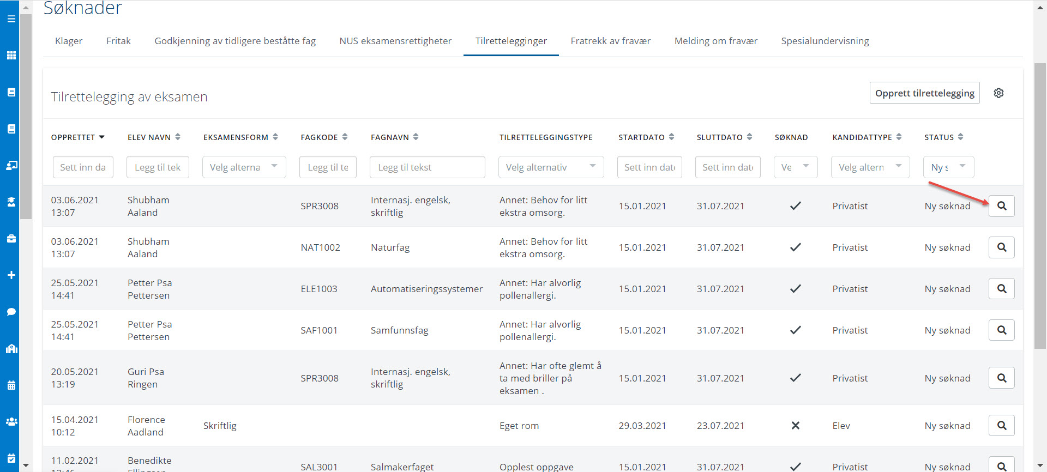Screen dimensions: 1047x472
Task: Open the hamburger menu in sidebar
Action: click(11, 19)
